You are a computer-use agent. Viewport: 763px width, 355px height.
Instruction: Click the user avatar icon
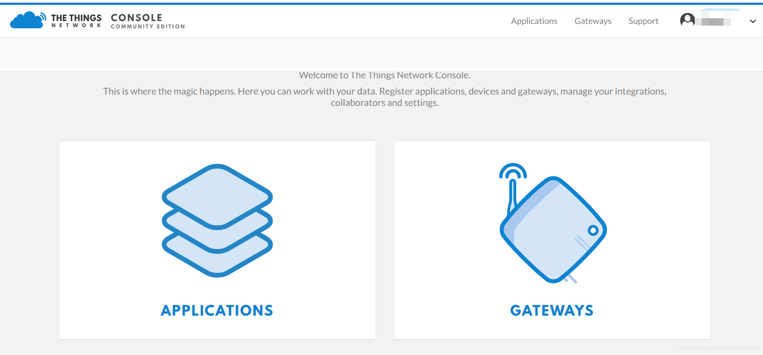pos(687,20)
